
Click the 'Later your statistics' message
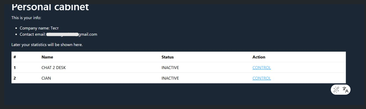[47, 45]
